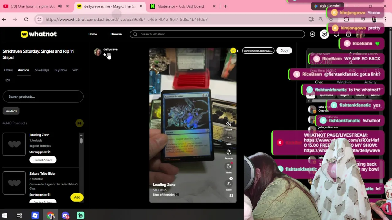The width and height of the screenshot is (392, 220).
Task: Click the browser address bar URL
Action: pos(126,19)
